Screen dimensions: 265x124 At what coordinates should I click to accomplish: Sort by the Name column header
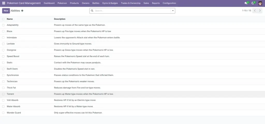10,19
